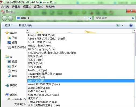This screenshot has height=107, width=136.
Task: Choose HTML (*.html,*.htm) format
Action: pos(81,46)
